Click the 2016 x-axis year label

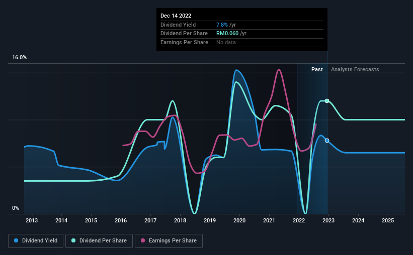pos(121,220)
